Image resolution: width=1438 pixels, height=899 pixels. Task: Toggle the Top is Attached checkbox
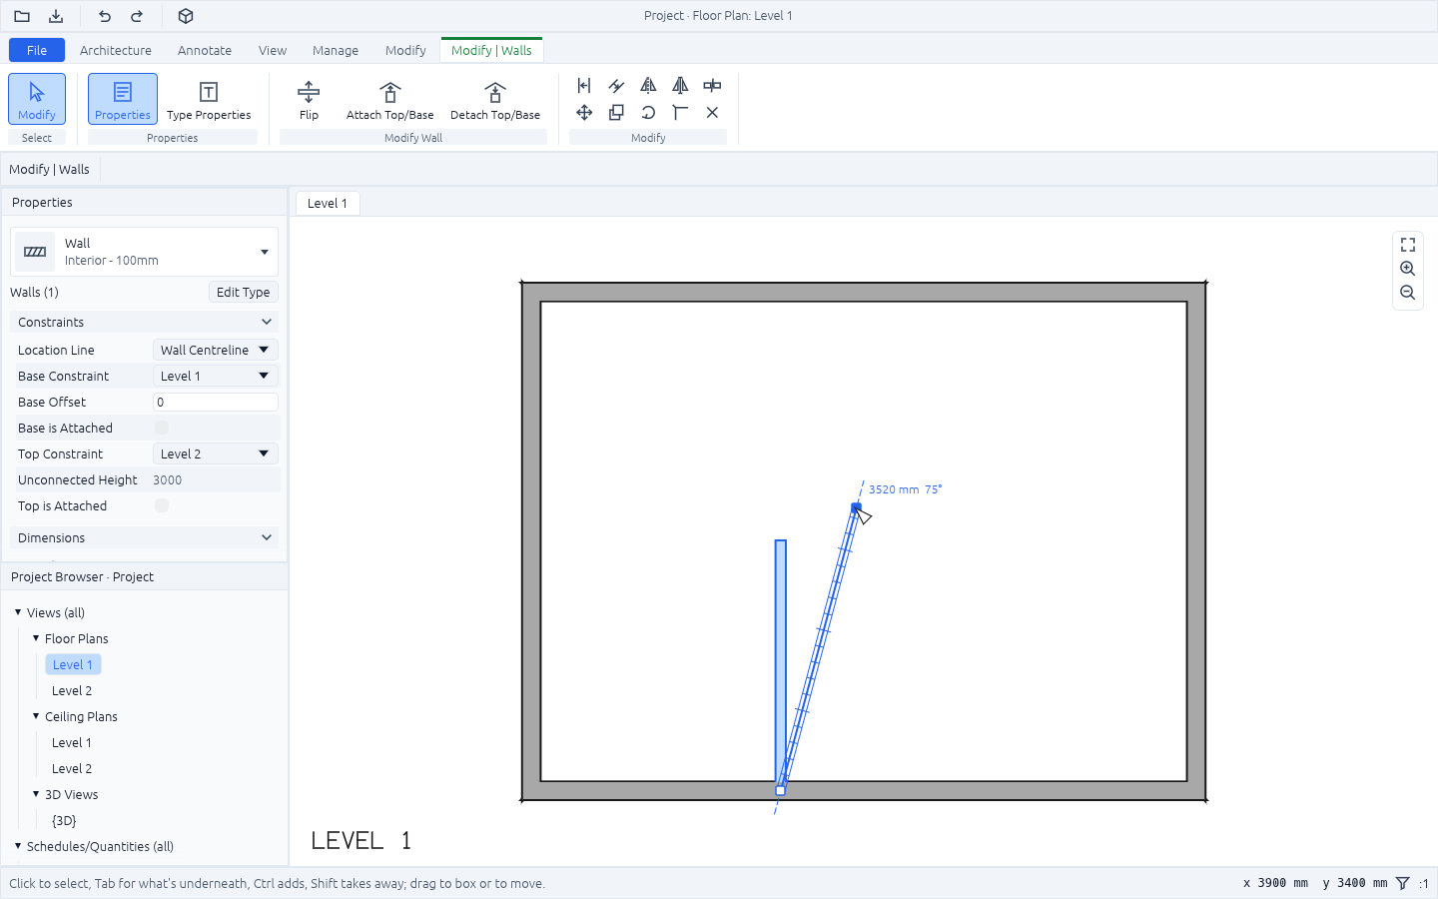[162, 505]
